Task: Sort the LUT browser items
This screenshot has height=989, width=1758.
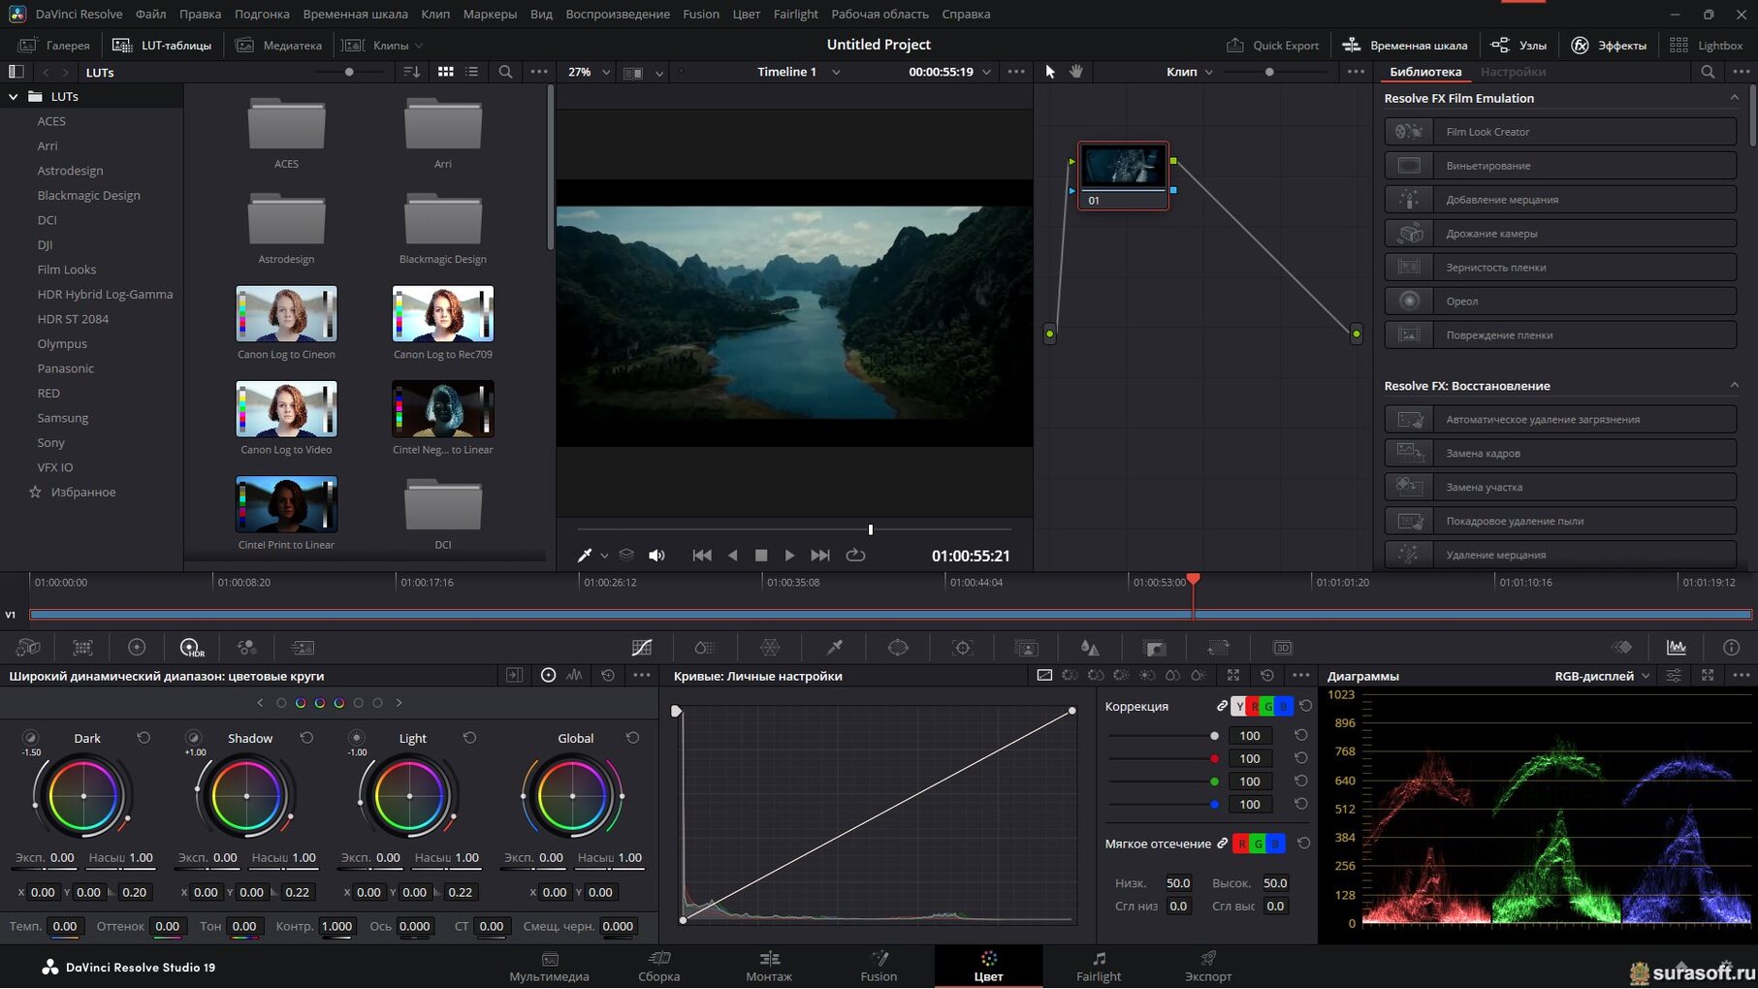Action: [x=412, y=72]
